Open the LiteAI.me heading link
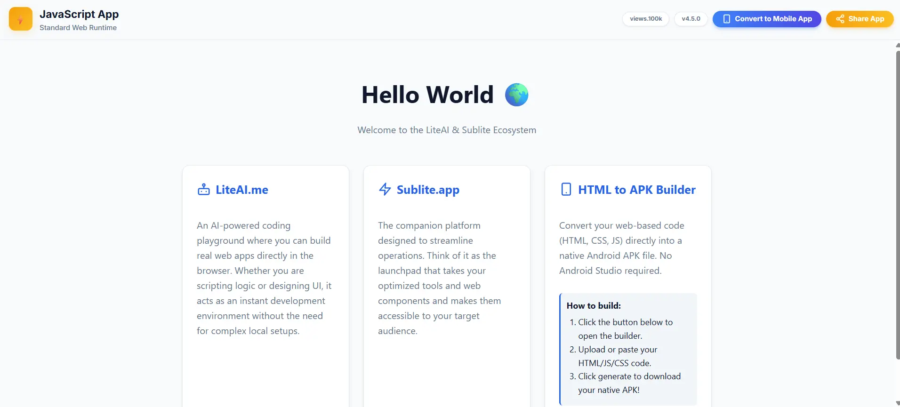Screen dimensions: 900x407 pyautogui.click(x=242, y=190)
